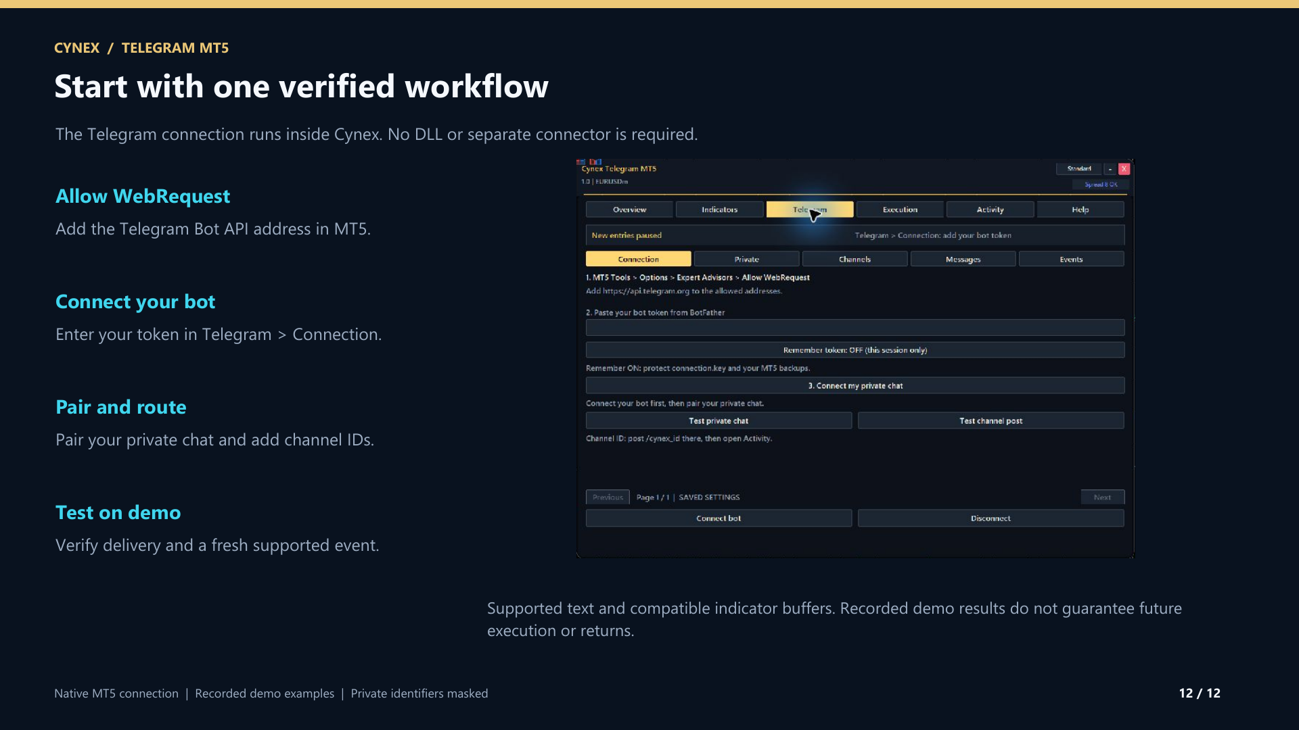This screenshot has width=1299, height=730.
Task: Select the highlighted Telegram tab
Action: click(x=810, y=210)
